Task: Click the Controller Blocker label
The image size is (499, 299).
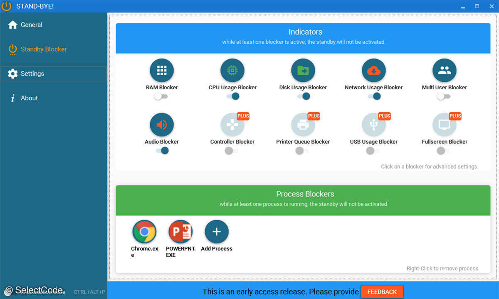Action: [232, 142]
